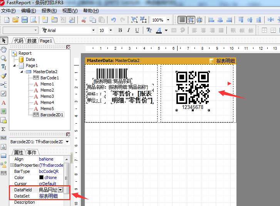280x206 pixels.
Task: Open 文件(F) menu
Action: coord(8,11)
